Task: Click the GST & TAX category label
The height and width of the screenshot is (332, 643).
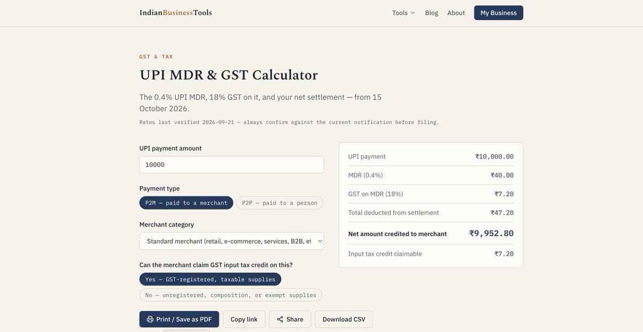Action: pyautogui.click(x=156, y=57)
